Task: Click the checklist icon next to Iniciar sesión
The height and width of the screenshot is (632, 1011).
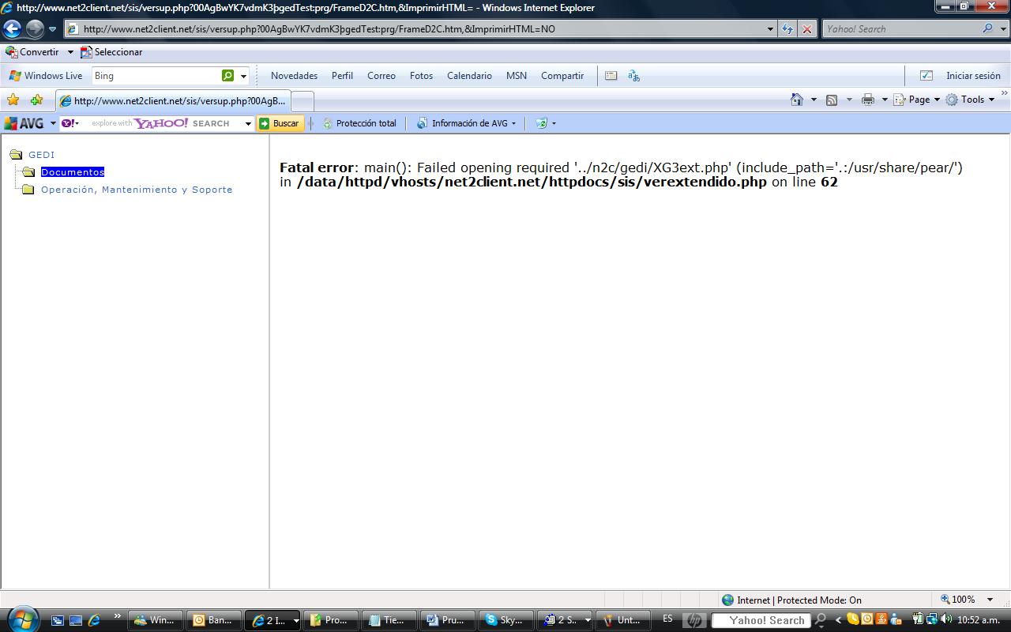Action: click(x=926, y=76)
